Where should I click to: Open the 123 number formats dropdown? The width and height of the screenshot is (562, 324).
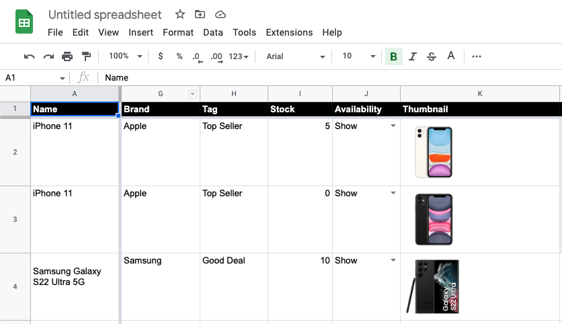pos(239,56)
